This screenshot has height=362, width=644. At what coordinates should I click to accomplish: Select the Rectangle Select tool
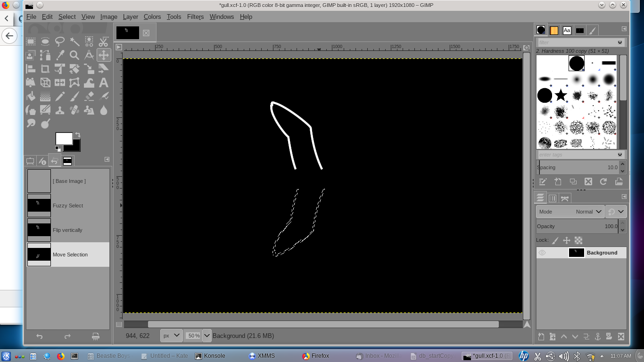(31, 41)
